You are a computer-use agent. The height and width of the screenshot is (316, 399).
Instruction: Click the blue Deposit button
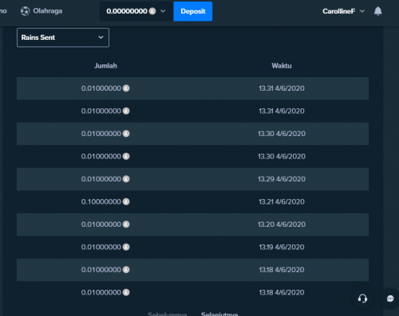point(193,11)
